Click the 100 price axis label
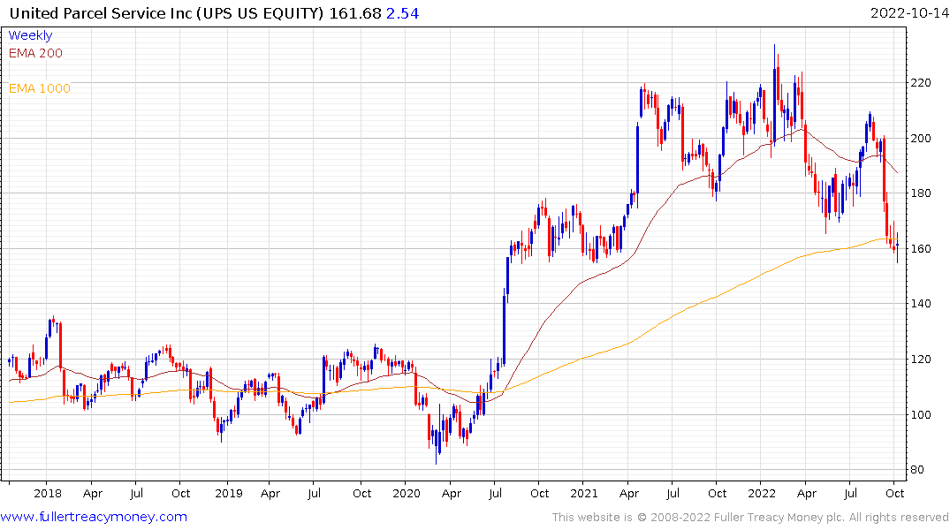The image size is (950, 530). 921,415
